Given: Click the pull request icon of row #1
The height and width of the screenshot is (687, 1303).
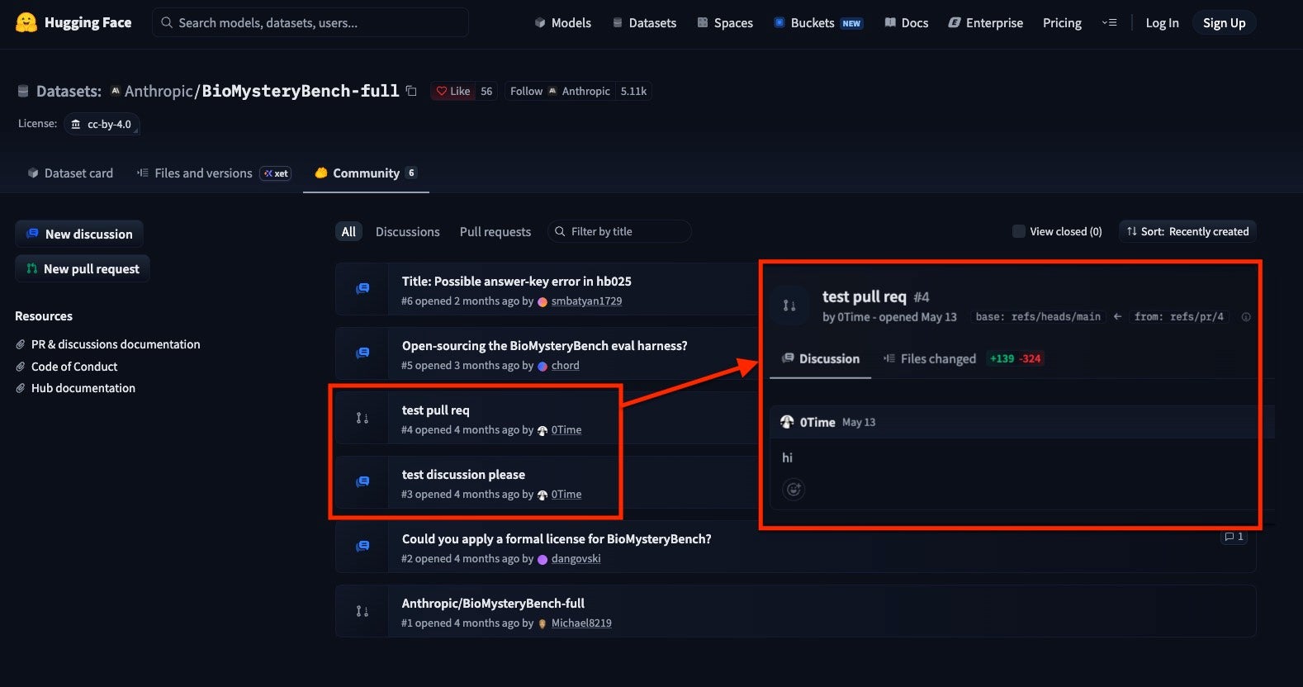Looking at the screenshot, I should [x=362, y=611].
